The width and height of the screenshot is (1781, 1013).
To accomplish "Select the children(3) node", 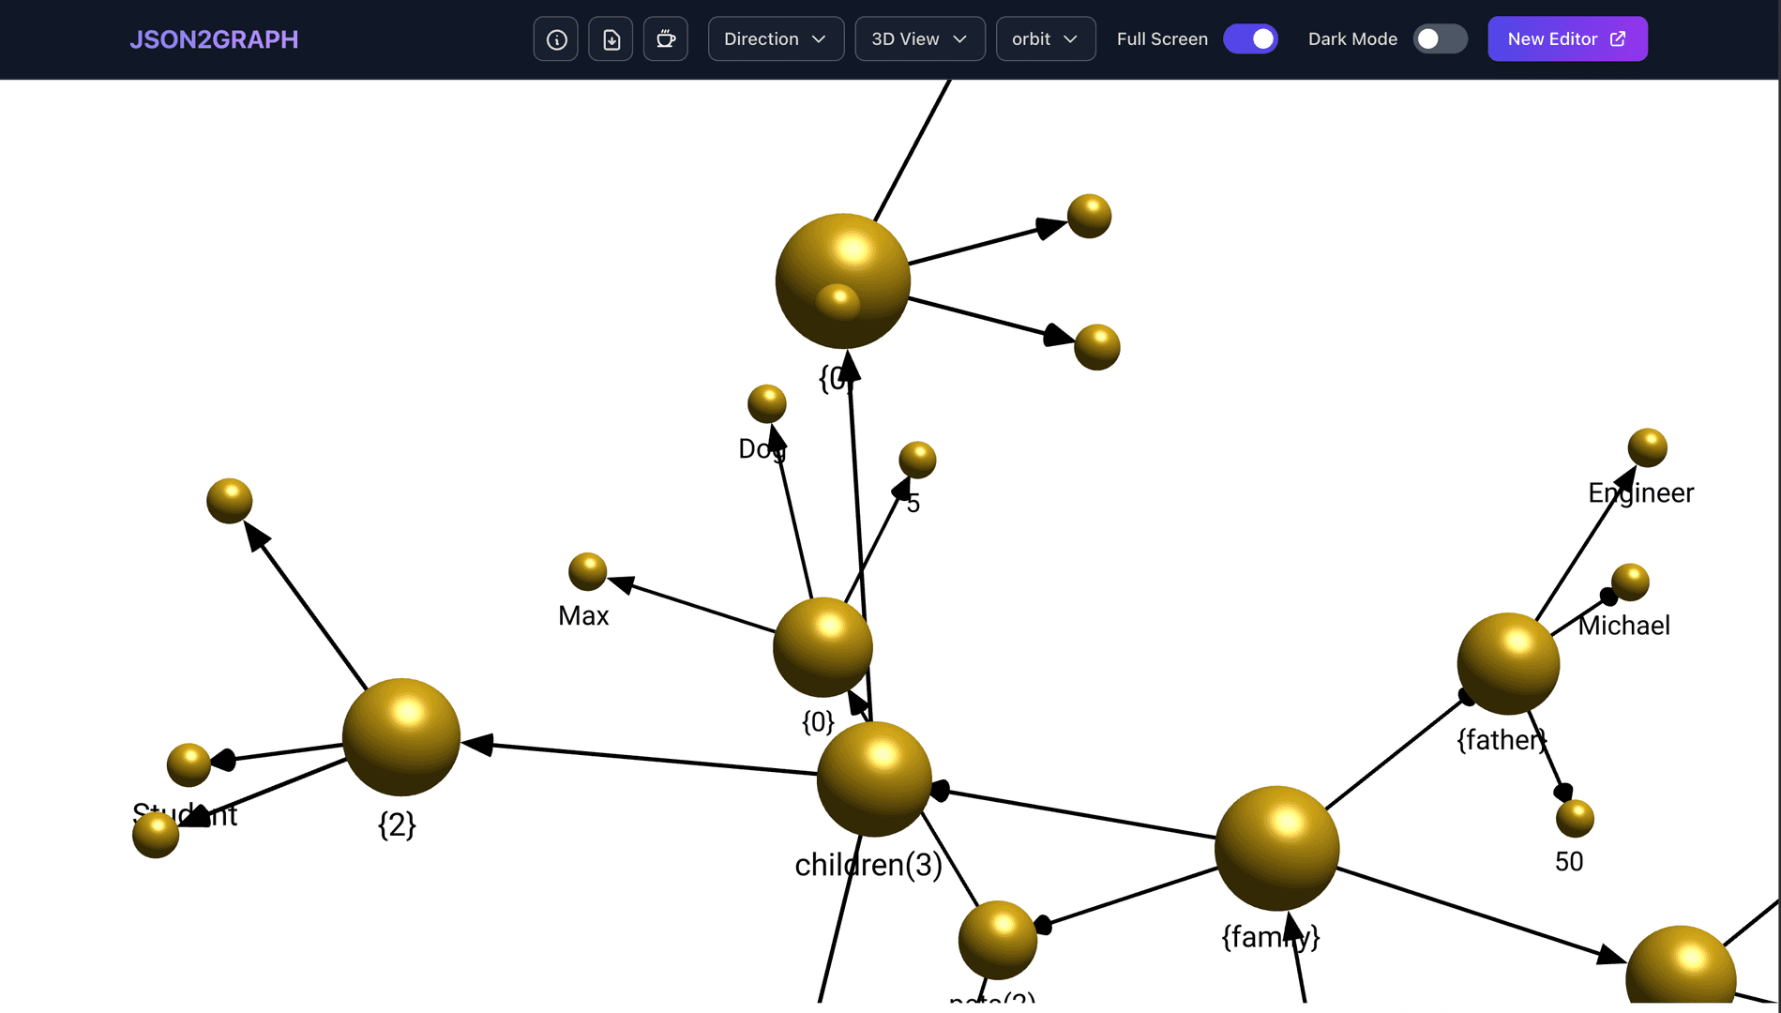I will [873, 779].
